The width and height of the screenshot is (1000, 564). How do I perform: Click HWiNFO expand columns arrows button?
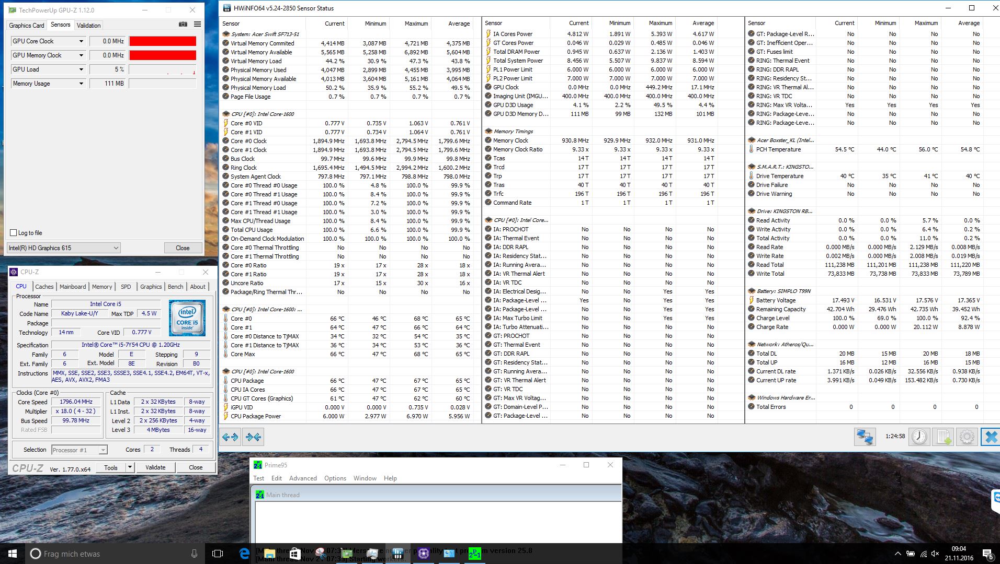pos(230,437)
